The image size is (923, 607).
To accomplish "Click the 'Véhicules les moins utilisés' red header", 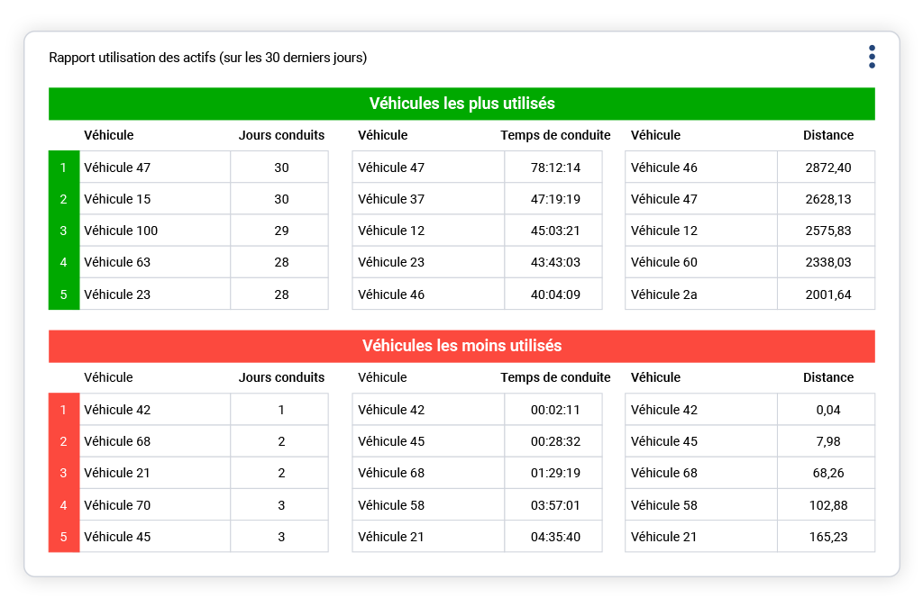I will coord(461,346).
